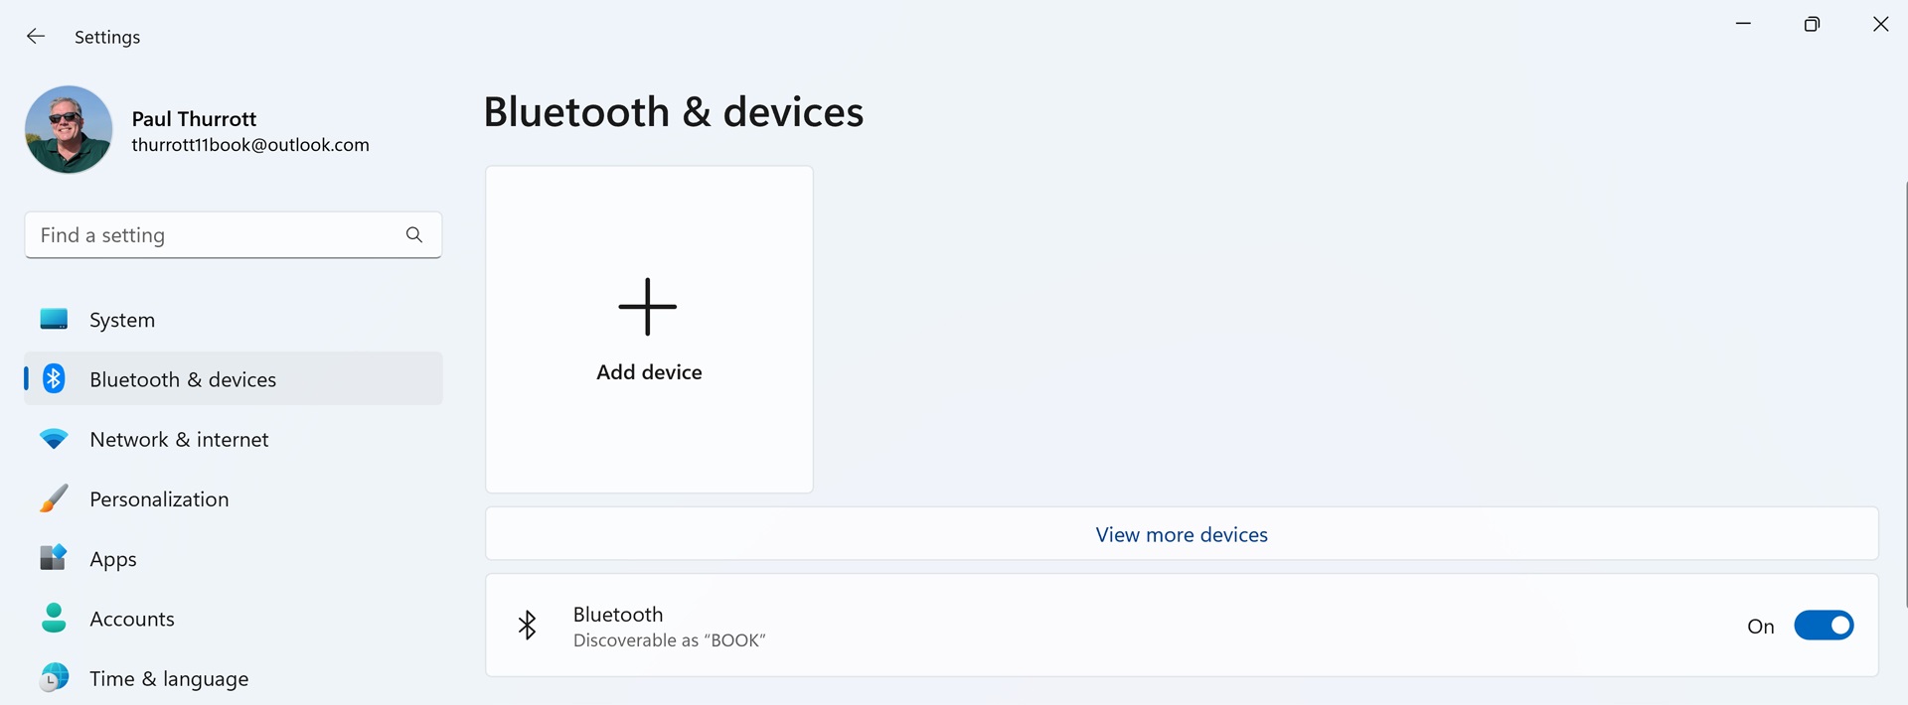Click the Bluetooth sidebar icon
Viewport: 1908px width, 705px height.
click(54, 378)
